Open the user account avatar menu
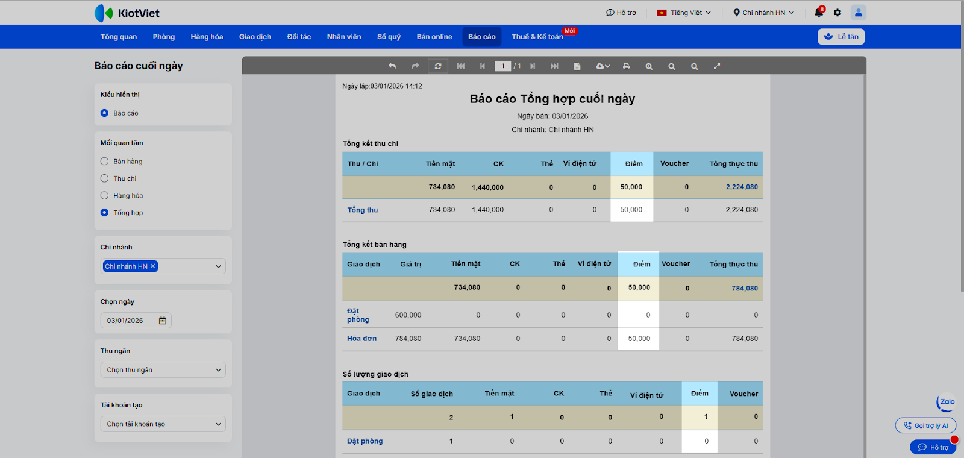The width and height of the screenshot is (964, 458). click(859, 12)
